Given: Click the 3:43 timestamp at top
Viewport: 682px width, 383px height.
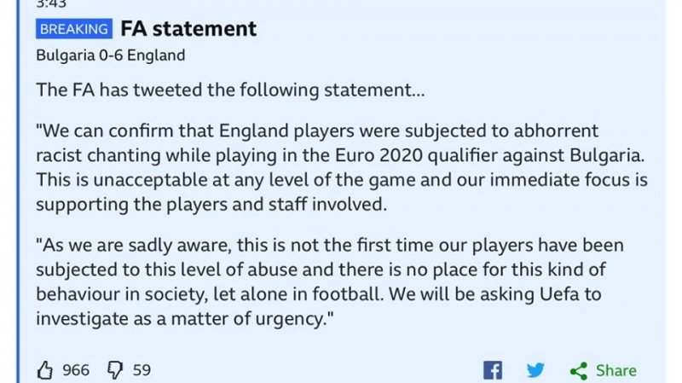Looking at the screenshot, I should [x=52, y=4].
